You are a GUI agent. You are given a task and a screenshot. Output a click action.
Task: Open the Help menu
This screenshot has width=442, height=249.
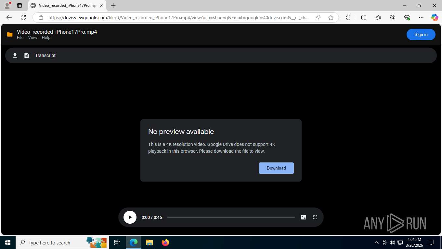click(46, 38)
